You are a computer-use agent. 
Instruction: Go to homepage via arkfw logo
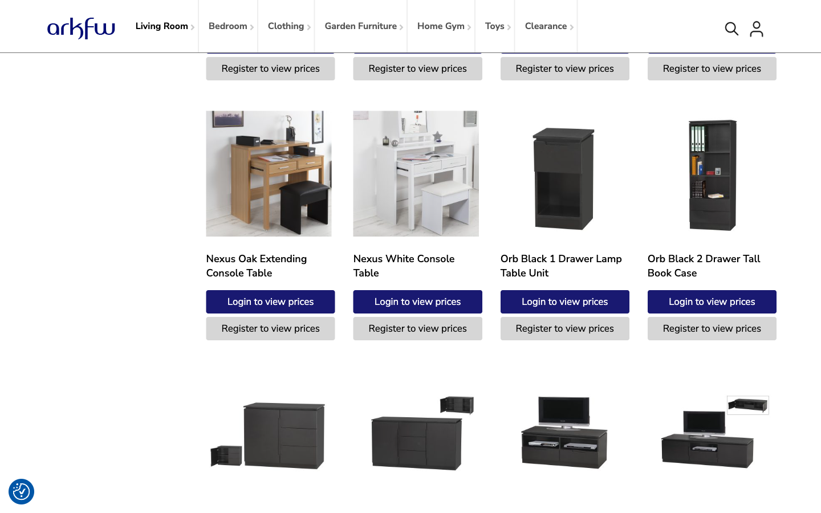81,28
